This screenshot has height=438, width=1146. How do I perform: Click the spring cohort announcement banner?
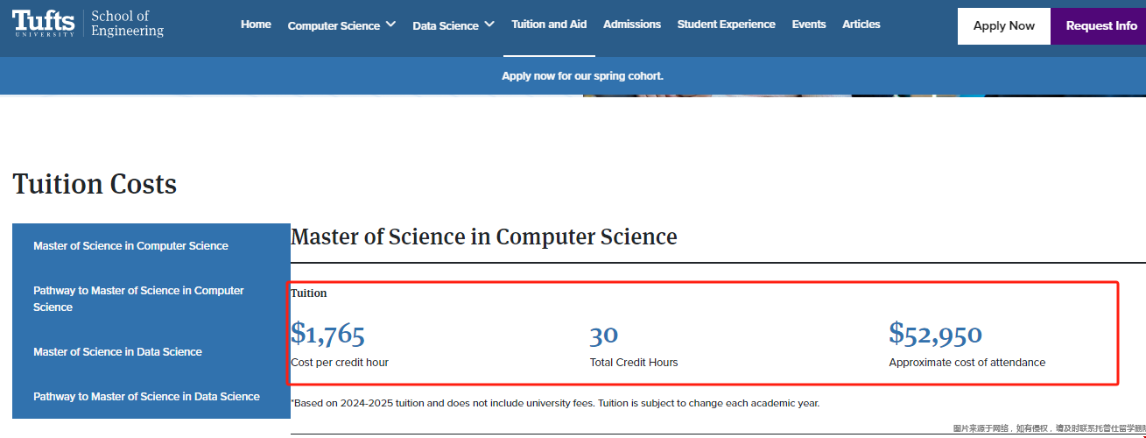click(x=582, y=76)
